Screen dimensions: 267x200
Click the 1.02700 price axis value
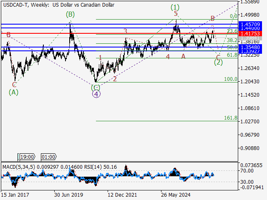coord(250,121)
